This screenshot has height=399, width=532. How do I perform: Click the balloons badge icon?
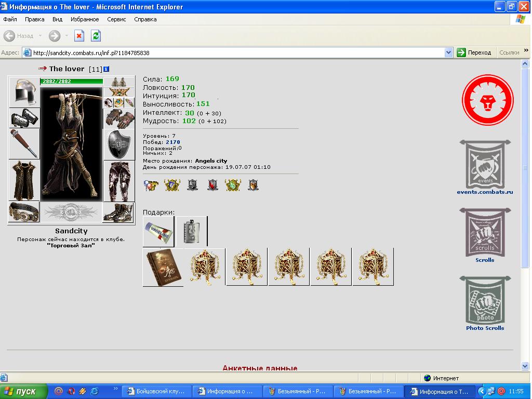click(151, 185)
